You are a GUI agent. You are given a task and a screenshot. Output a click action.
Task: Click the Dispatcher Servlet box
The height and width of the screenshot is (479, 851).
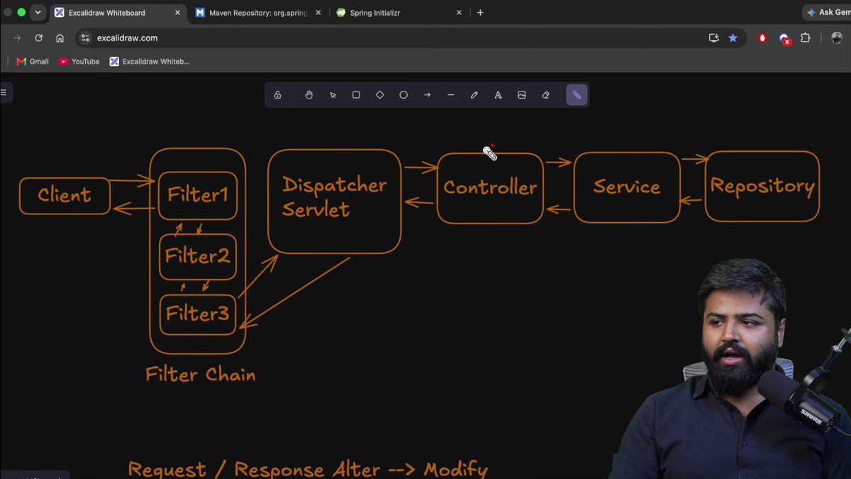(335, 201)
